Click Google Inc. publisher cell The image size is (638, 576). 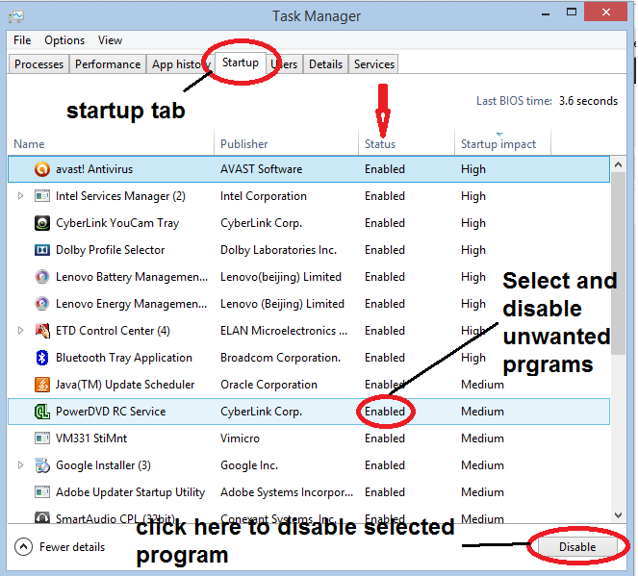coord(249,465)
